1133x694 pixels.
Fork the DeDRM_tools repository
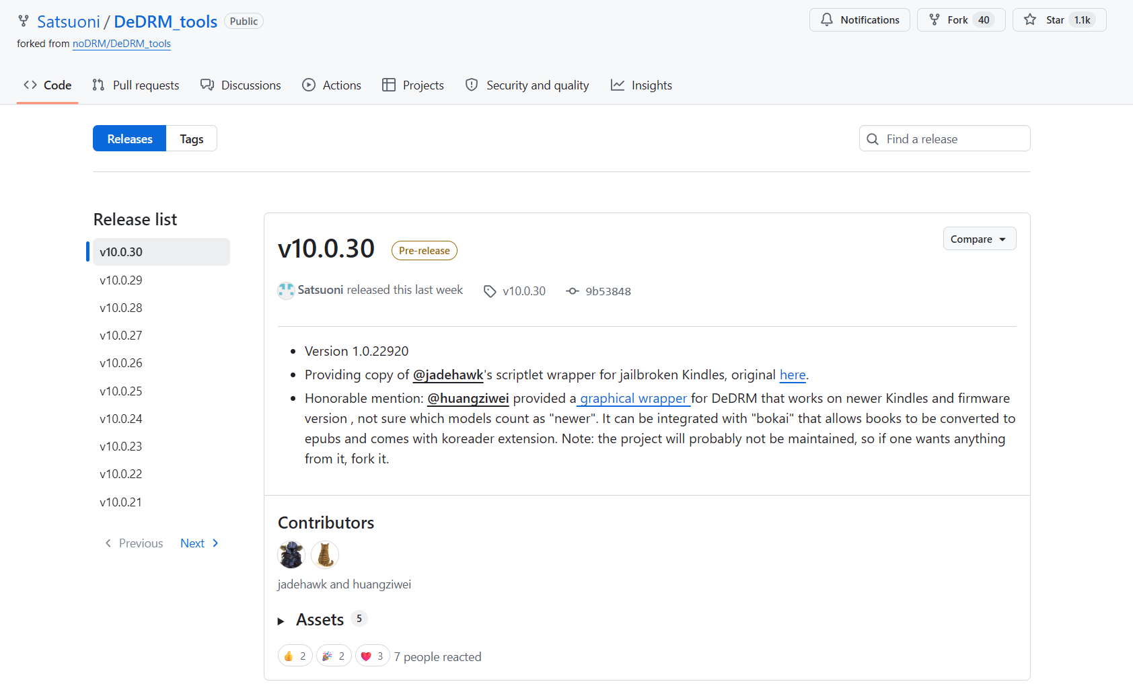[961, 20]
